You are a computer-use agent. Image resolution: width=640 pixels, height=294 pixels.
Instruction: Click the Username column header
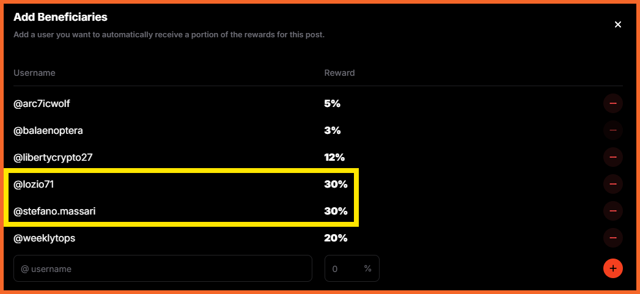(x=34, y=73)
